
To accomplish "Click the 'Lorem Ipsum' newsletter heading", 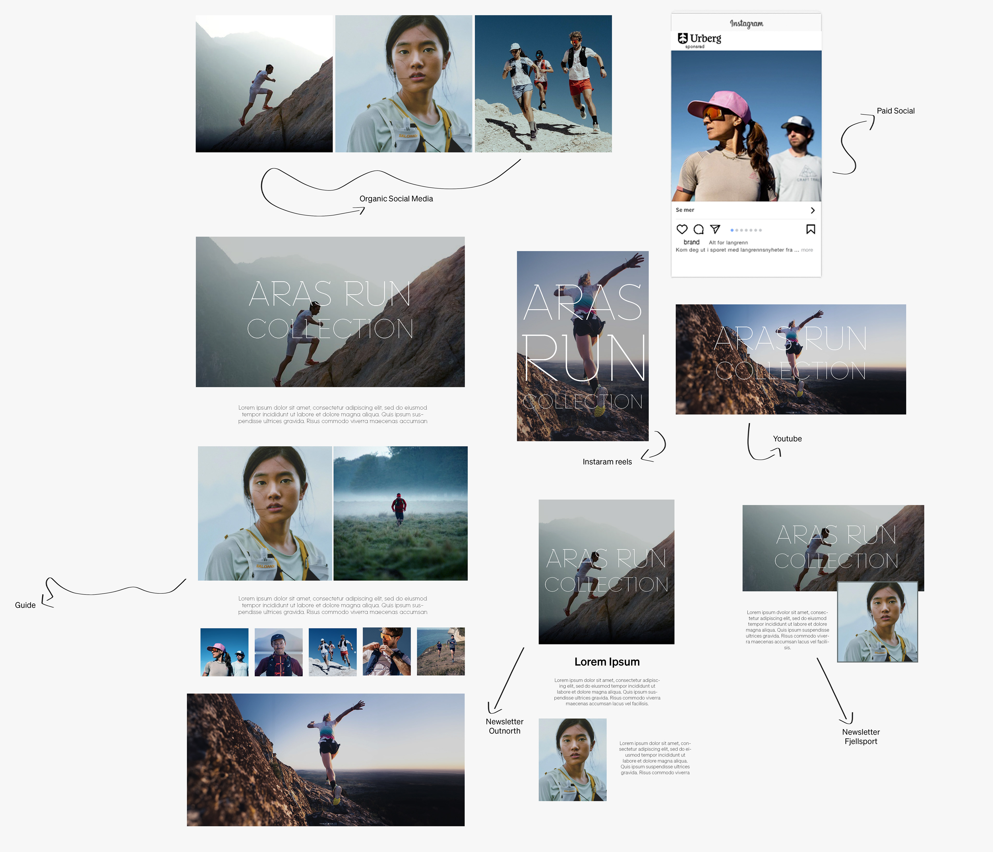I will 607,662.
